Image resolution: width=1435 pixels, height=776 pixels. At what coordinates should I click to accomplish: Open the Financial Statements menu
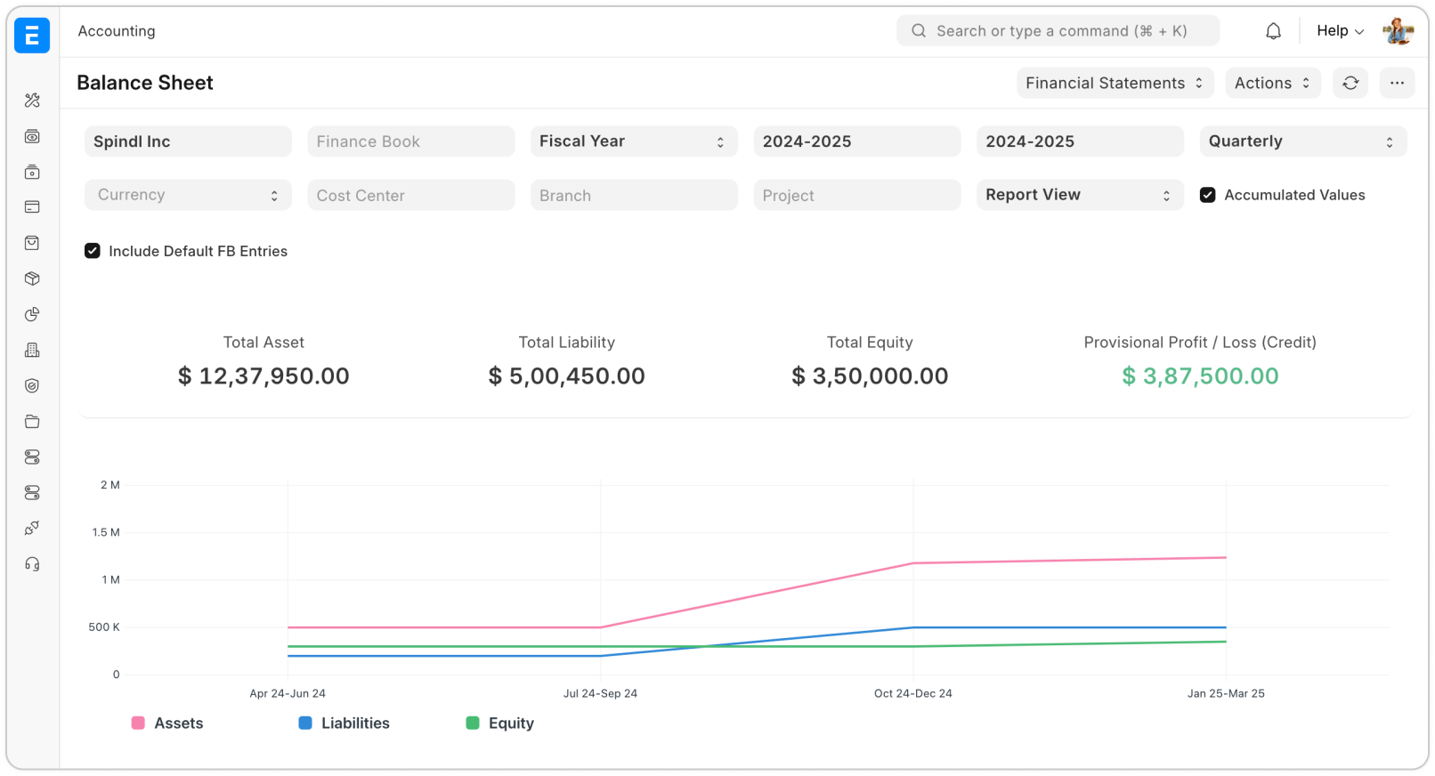click(x=1115, y=83)
